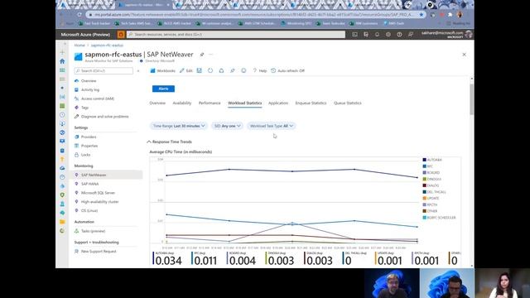Open Notifications bell in Azure header
The height and width of the screenshot is (298, 530).
click(x=377, y=35)
